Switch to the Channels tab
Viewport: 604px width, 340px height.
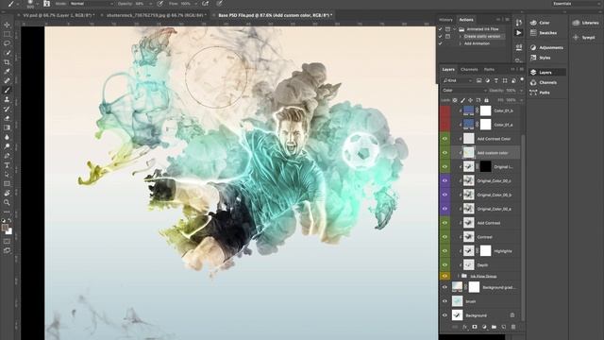pyautogui.click(x=469, y=69)
